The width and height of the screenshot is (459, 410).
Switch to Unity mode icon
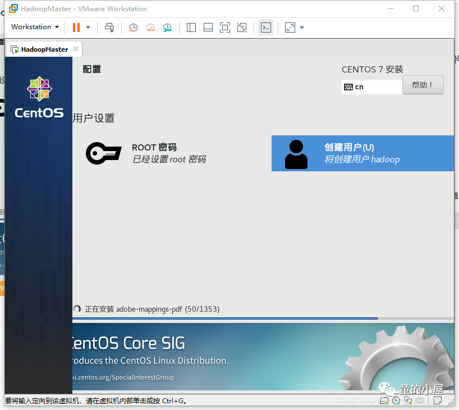click(x=242, y=28)
